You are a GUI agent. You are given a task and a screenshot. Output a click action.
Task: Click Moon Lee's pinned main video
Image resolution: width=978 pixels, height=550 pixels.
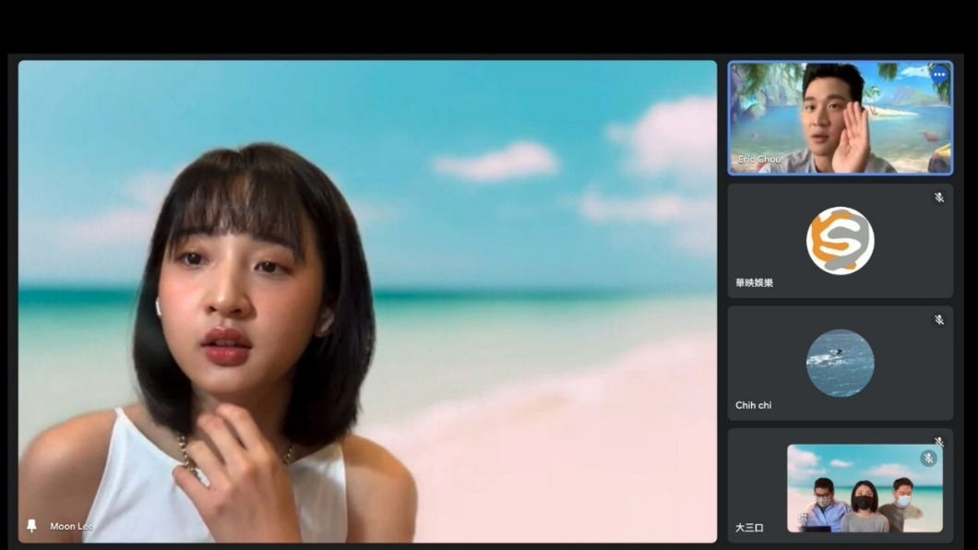pyautogui.click(x=367, y=301)
